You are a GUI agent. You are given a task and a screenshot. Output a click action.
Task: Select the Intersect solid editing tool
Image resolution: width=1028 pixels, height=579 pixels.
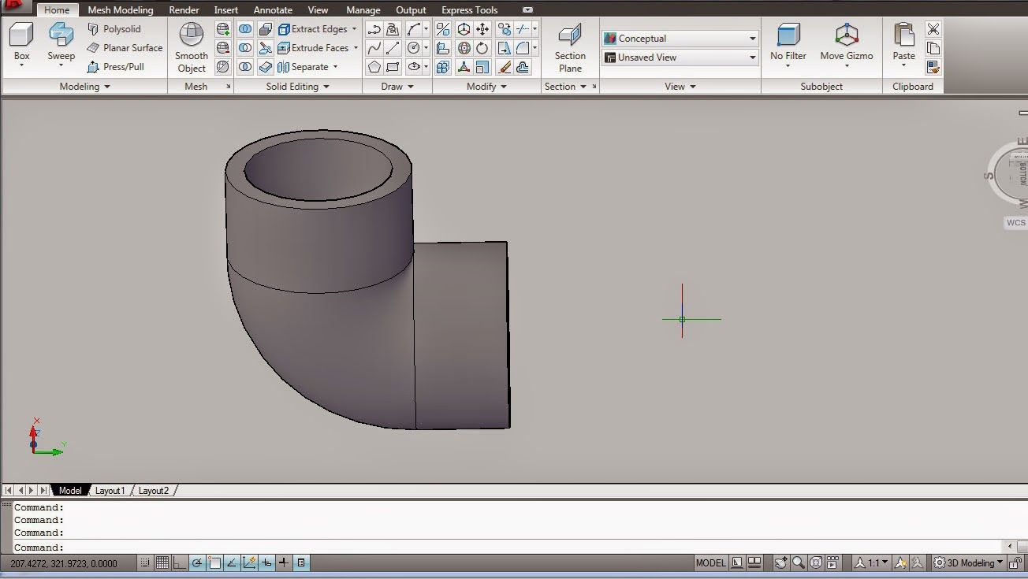[x=245, y=67]
